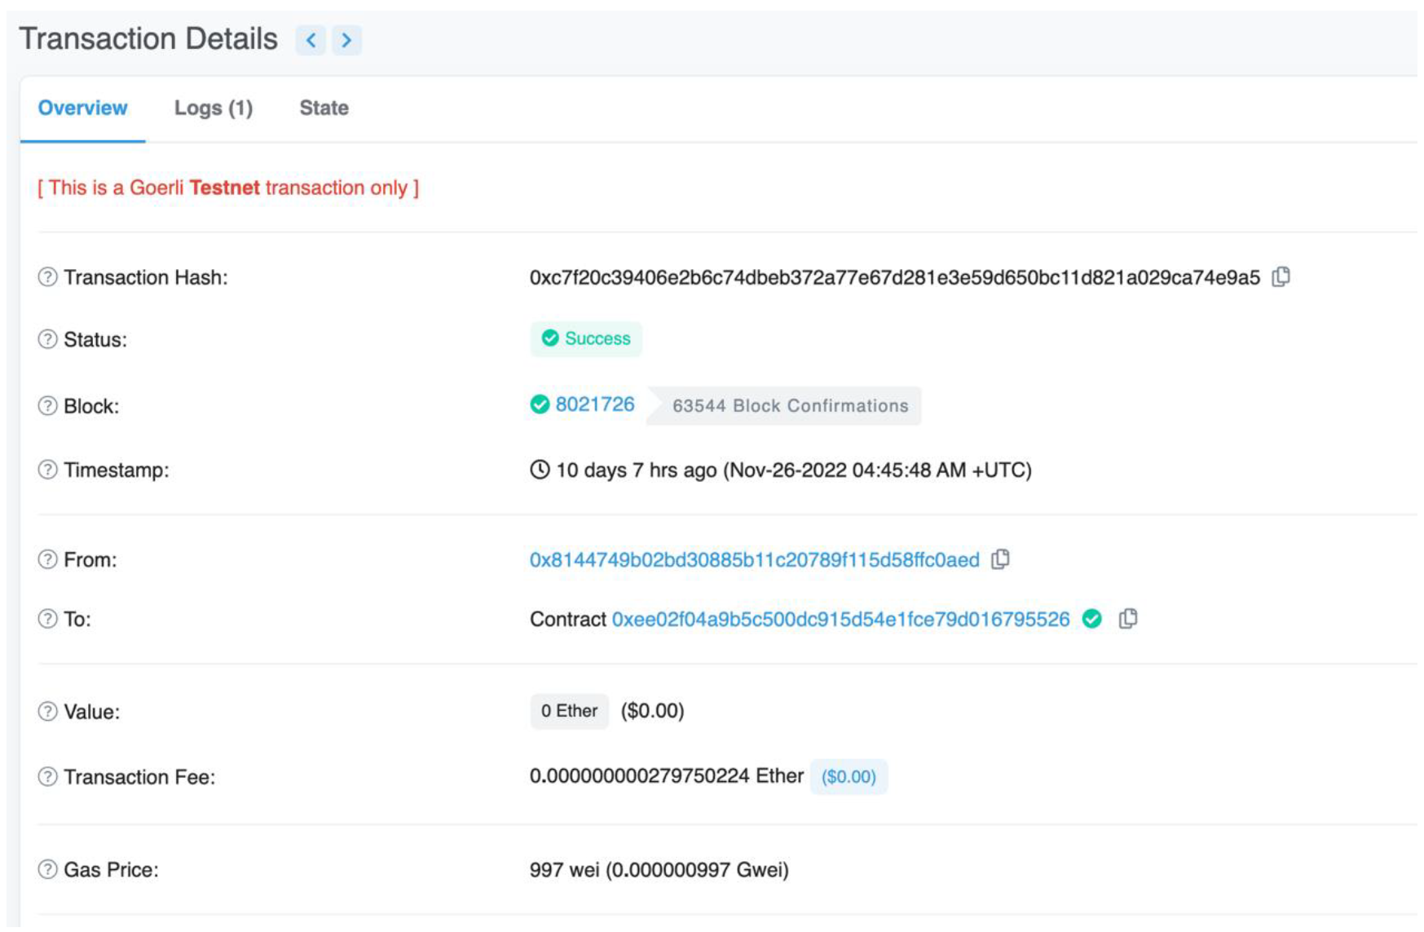Copy the To contract address

(1128, 619)
